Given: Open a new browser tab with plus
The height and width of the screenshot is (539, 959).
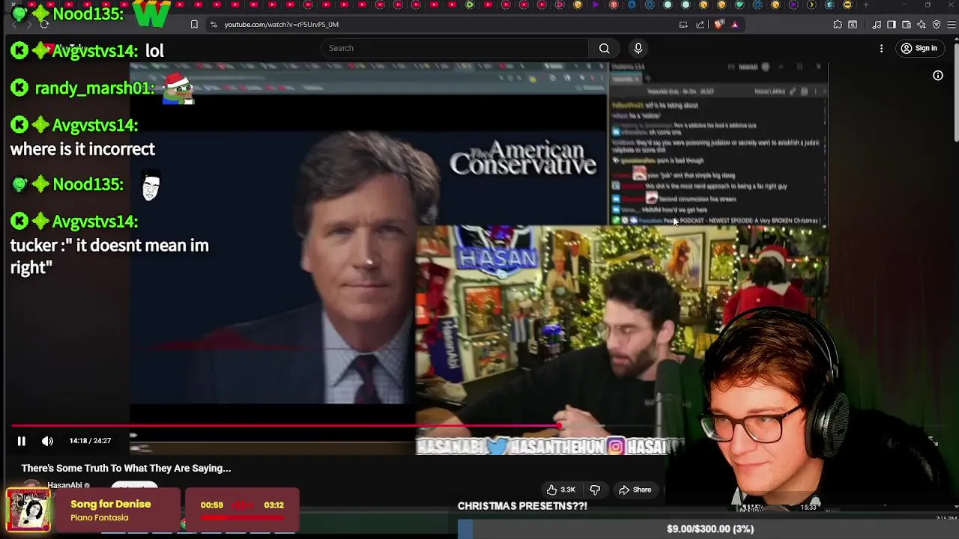Looking at the screenshot, I should [x=866, y=5].
